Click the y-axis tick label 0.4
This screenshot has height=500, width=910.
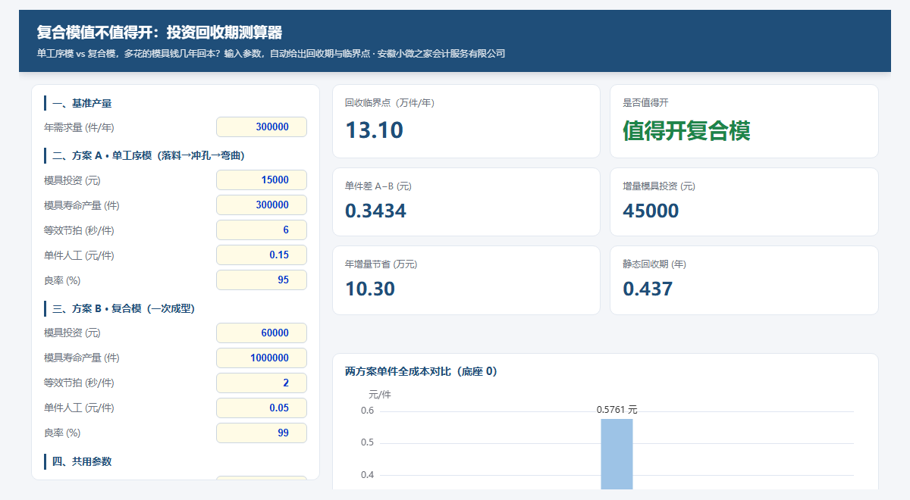(367, 475)
